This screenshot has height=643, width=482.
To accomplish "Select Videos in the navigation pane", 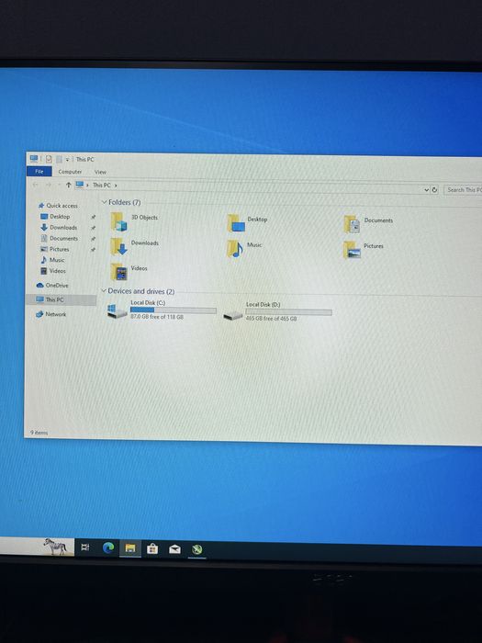I will [x=58, y=271].
